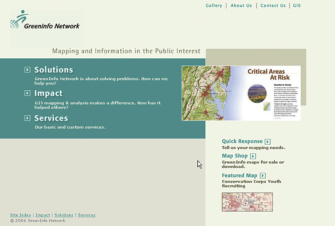
Task: Click the arrow icon next to Map Shop
Action: click(x=253, y=156)
